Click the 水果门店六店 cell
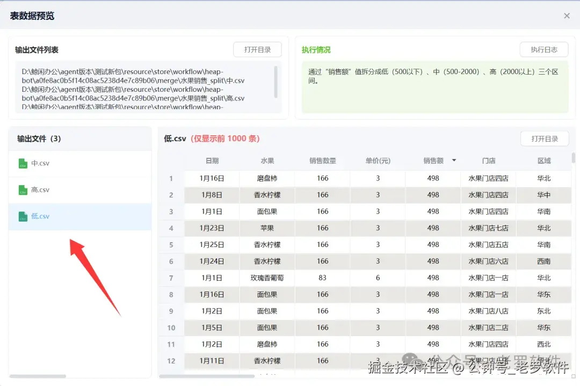This screenshot has height=386, width=580. click(x=488, y=261)
